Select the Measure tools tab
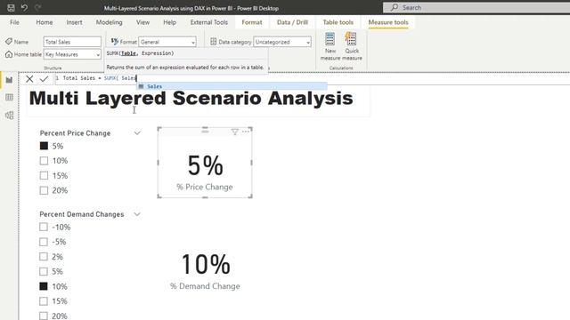 388,22
